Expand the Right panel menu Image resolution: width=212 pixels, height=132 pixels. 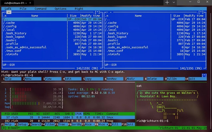click(79, 9)
